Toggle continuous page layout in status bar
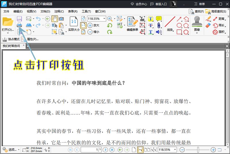Viewport: 230px width, 154px height. point(140,150)
